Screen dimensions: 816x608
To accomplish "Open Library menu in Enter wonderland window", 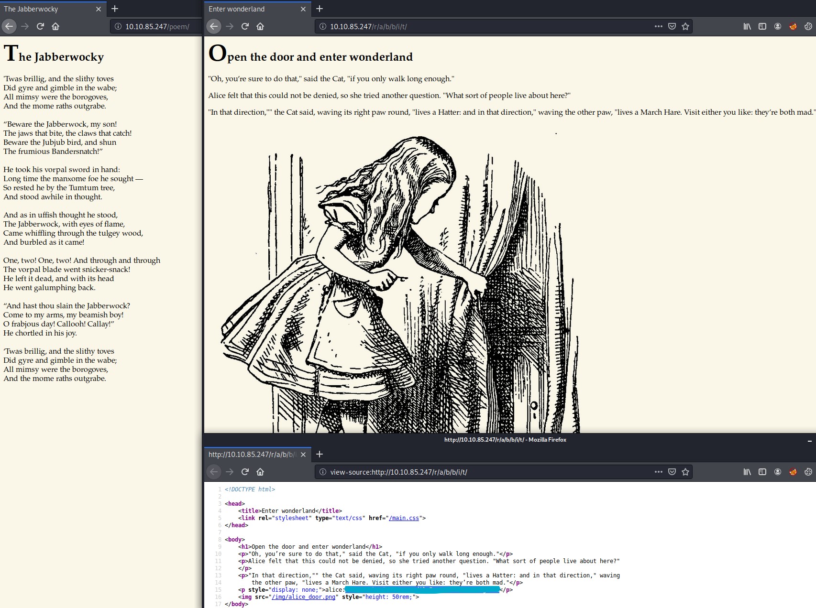I will [747, 26].
